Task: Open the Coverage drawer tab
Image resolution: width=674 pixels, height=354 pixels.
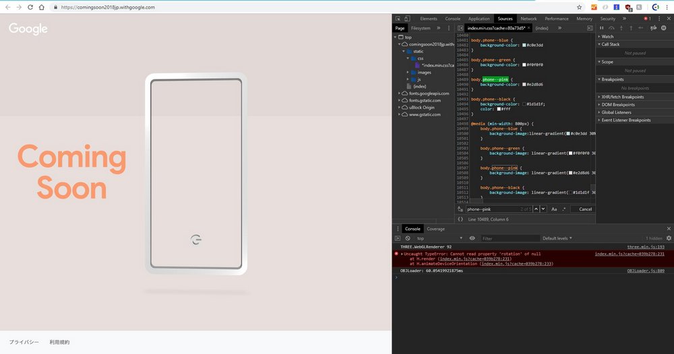Action: click(435, 229)
